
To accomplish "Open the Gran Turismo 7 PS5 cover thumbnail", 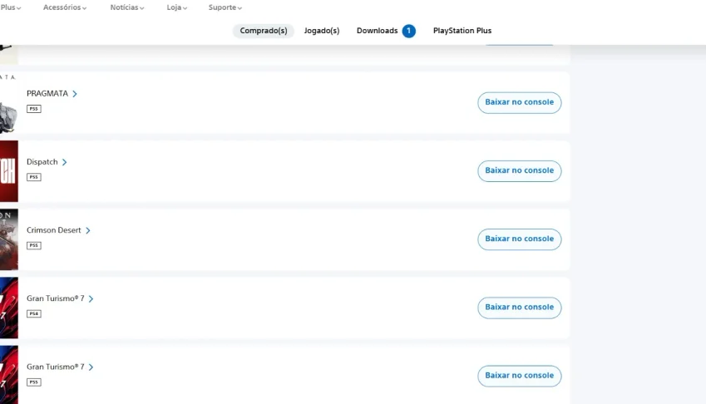I will (x=9, y=375).
